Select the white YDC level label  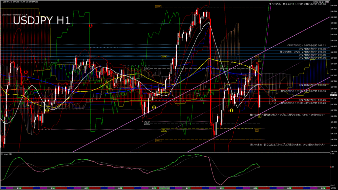tap(147, 68)
